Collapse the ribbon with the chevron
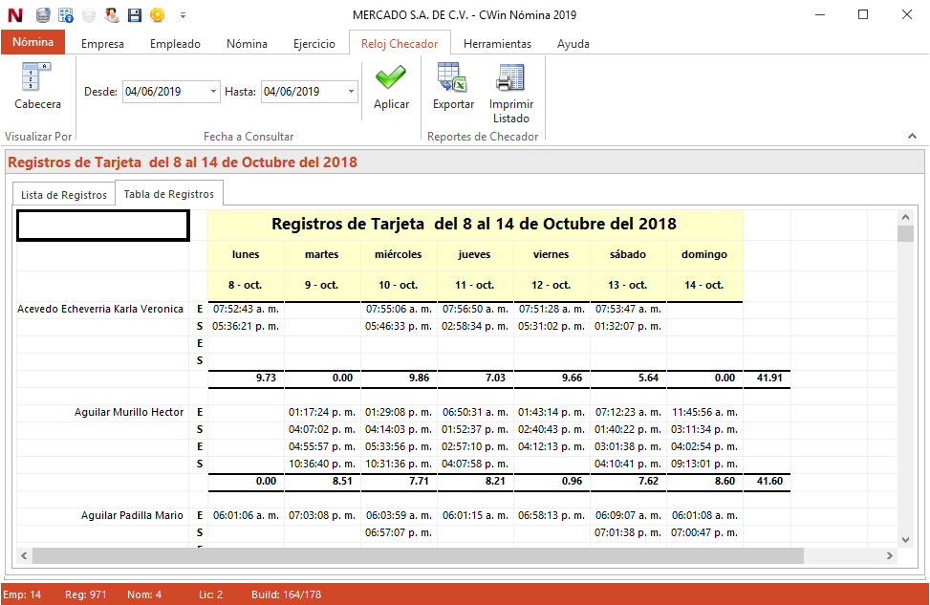 tap(912, 137)
